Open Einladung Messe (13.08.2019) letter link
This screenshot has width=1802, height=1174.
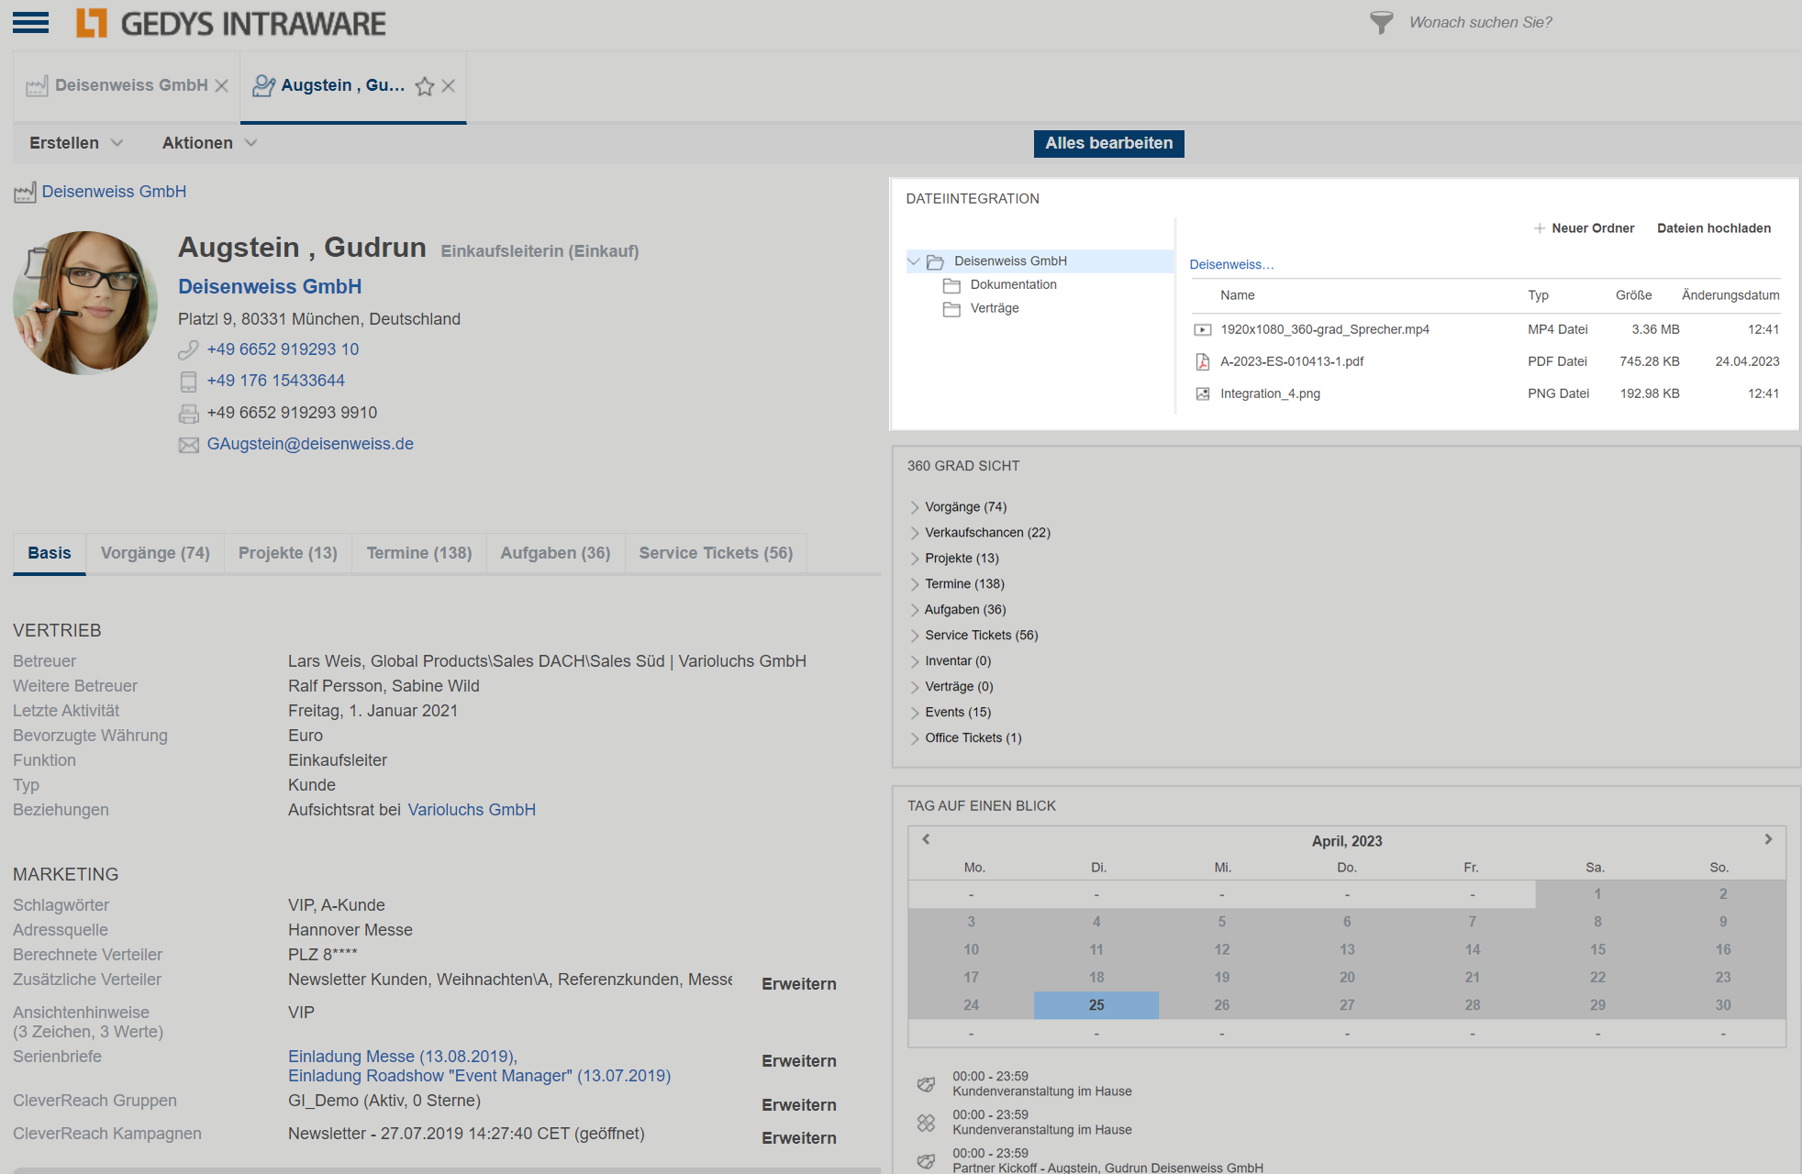point(403,1057)
